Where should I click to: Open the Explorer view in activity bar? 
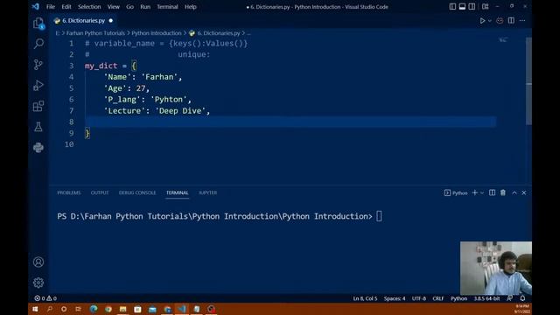tap(38, 24)
